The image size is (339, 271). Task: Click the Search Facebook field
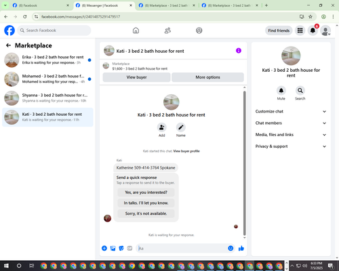click(54, 30)
